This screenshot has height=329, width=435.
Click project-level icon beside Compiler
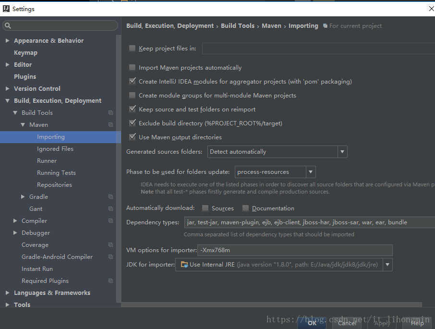(x=110, y=221)
